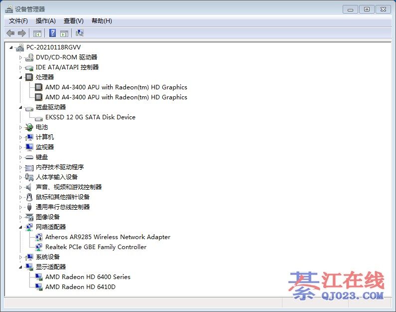The image size is (396, 312).
Task: Scan for hardware changes icon
Action: tap(80, 33)
